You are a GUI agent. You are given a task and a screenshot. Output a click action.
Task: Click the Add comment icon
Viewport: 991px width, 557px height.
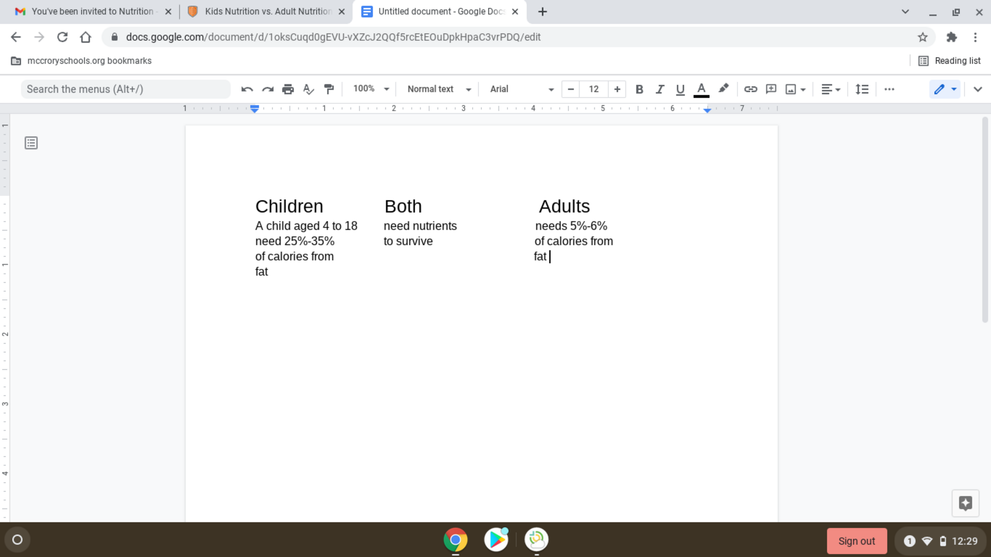(771, 89)
